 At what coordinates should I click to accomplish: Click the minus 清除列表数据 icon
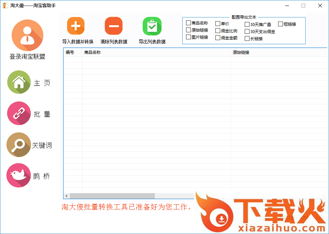(x=114, y=26)
